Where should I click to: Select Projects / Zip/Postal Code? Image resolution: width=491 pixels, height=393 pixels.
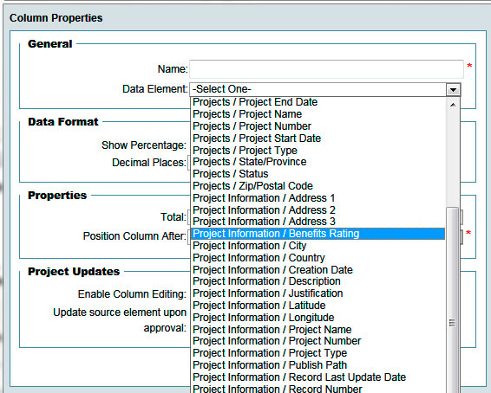point(318,186)
